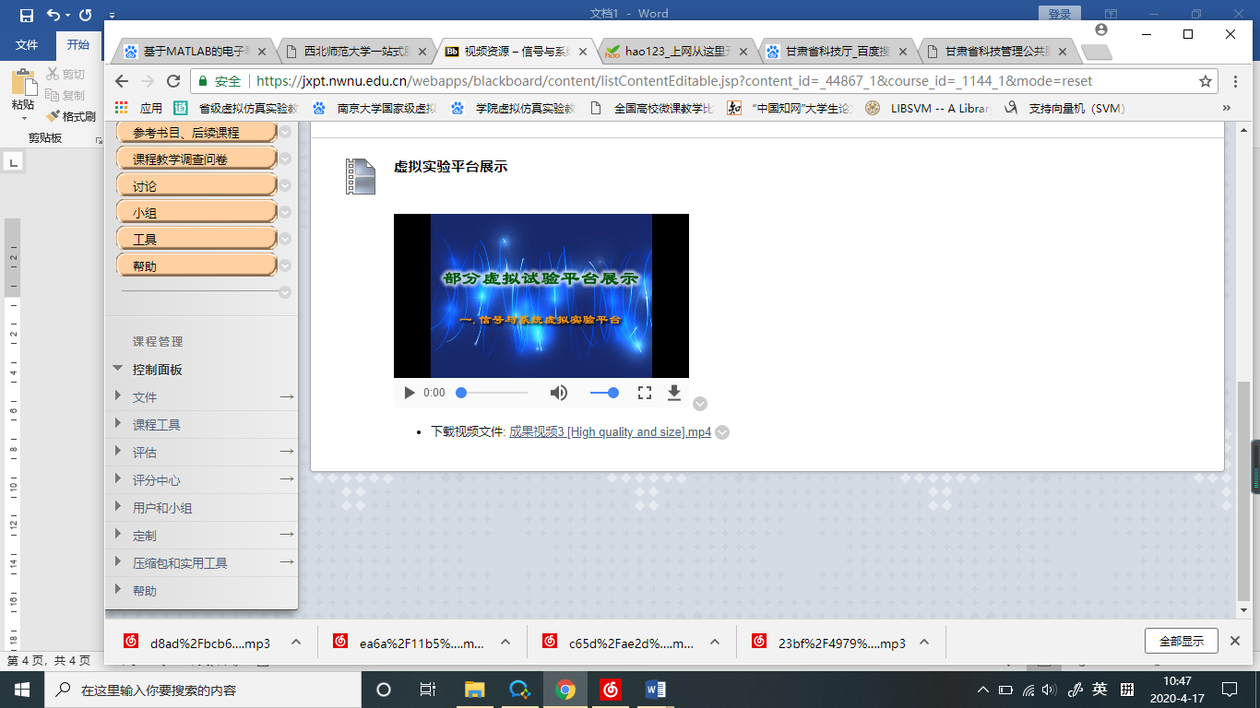This screenshot has height=708, width=1260.
Task: Download the 成果视频3 mp4 file link
Action: tap(610, 432)
